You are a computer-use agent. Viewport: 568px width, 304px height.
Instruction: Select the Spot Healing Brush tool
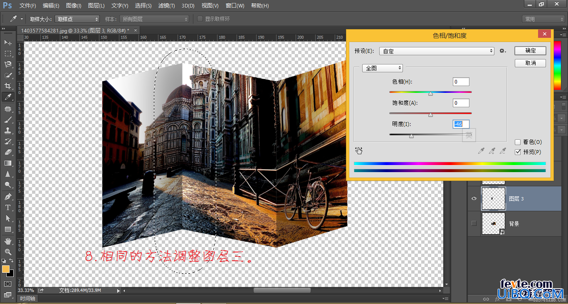(x=7, y=109)
